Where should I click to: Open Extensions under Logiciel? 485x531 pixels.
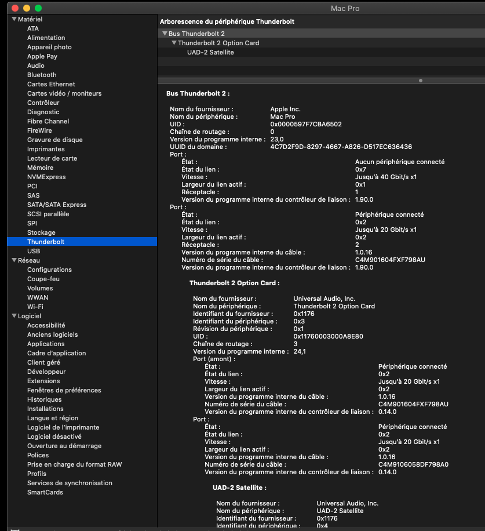coord(43,381)
